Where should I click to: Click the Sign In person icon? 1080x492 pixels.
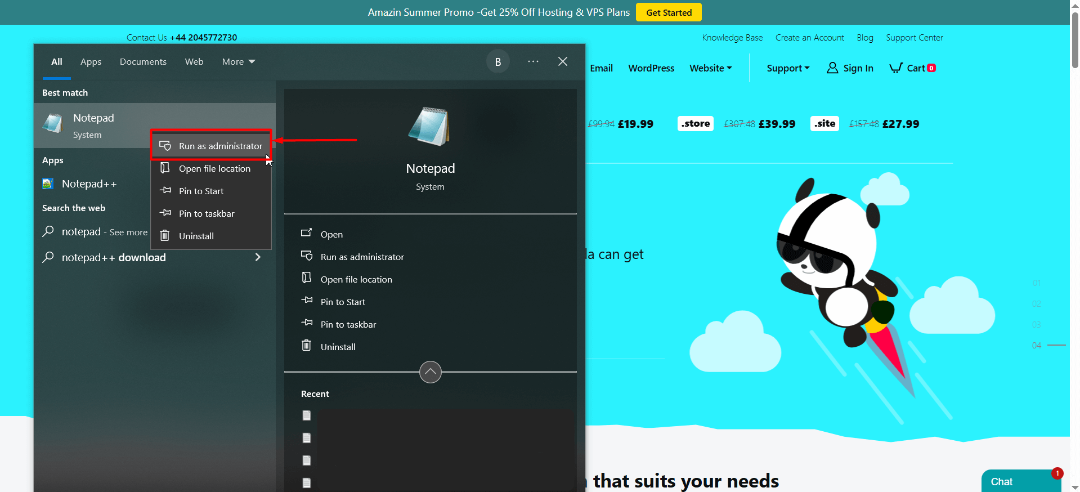[x=832, y=68]
